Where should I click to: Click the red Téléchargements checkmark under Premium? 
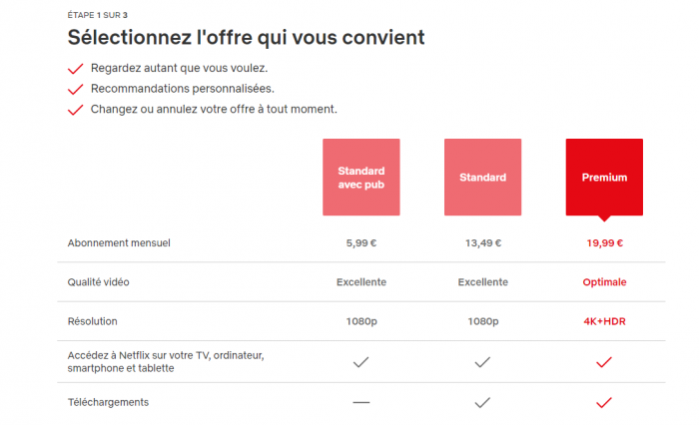pos(604,403)
